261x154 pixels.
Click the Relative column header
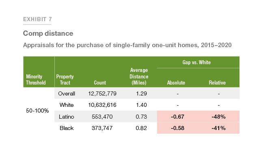(217, 82)
